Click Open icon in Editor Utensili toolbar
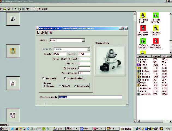172x131 pixels. pos(42,32)
